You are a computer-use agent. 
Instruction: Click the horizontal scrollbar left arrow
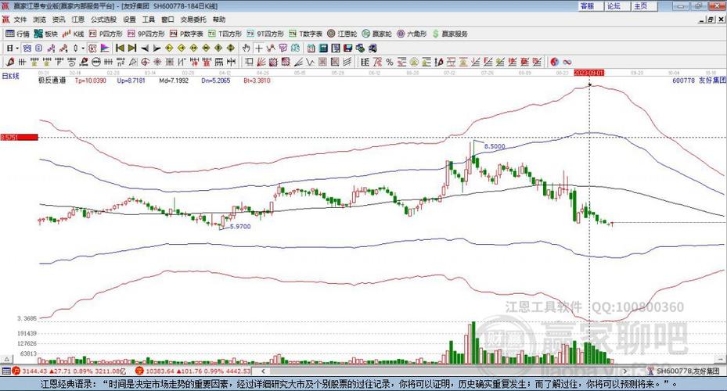coord(264,371)
